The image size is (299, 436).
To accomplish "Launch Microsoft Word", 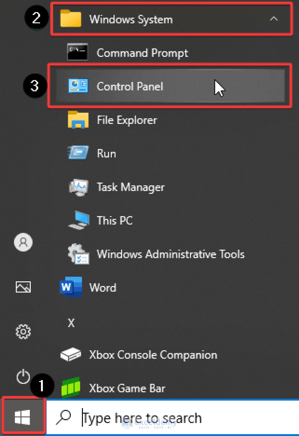I will coord(102,288).
